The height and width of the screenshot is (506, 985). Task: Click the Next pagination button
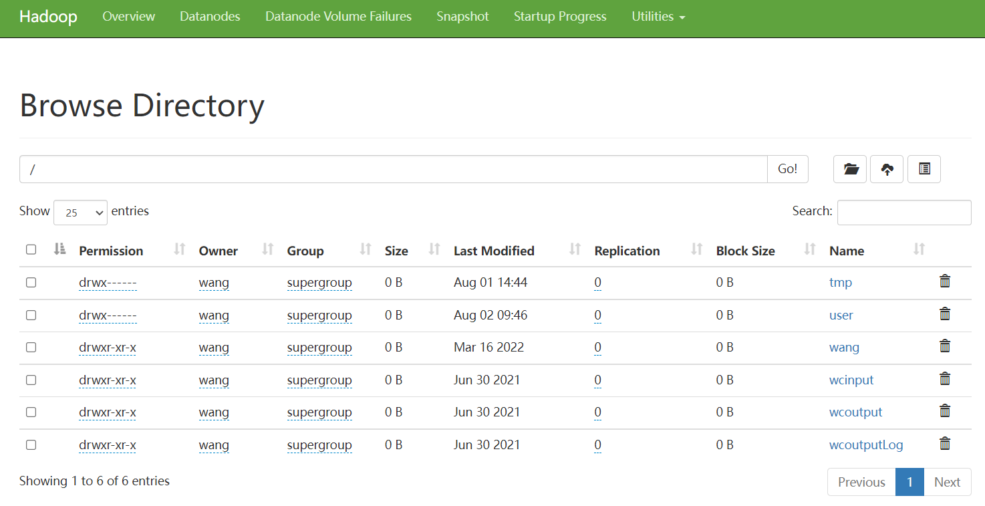pos(947,482)
